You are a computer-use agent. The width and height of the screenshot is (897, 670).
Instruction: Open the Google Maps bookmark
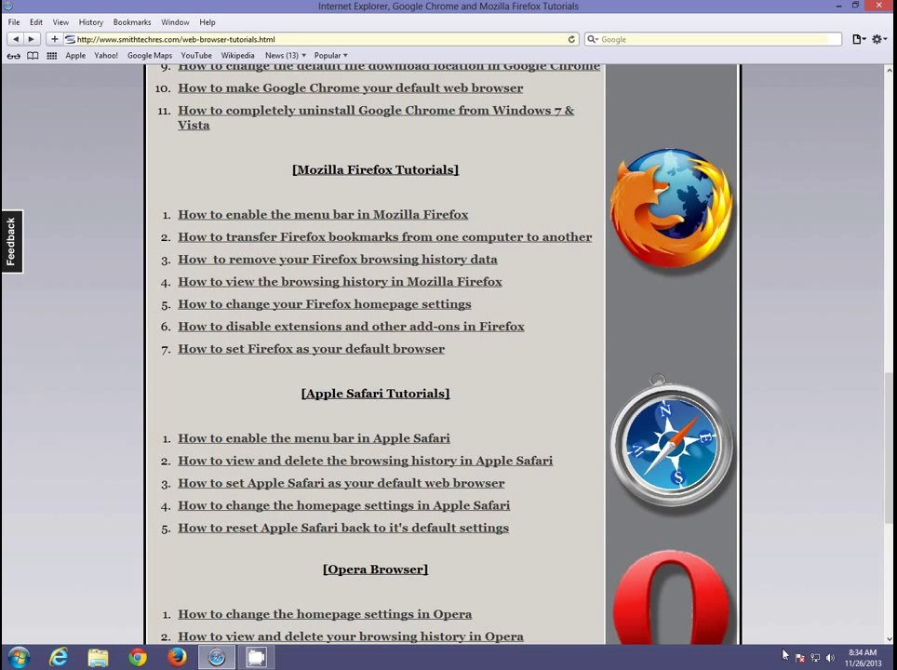click(x=149, y=56)
